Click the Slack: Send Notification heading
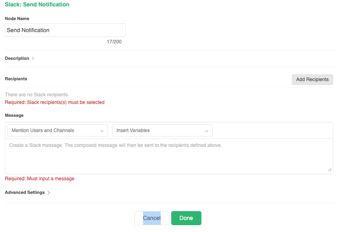Screen dimensions: 338x232 coord(37,5)
